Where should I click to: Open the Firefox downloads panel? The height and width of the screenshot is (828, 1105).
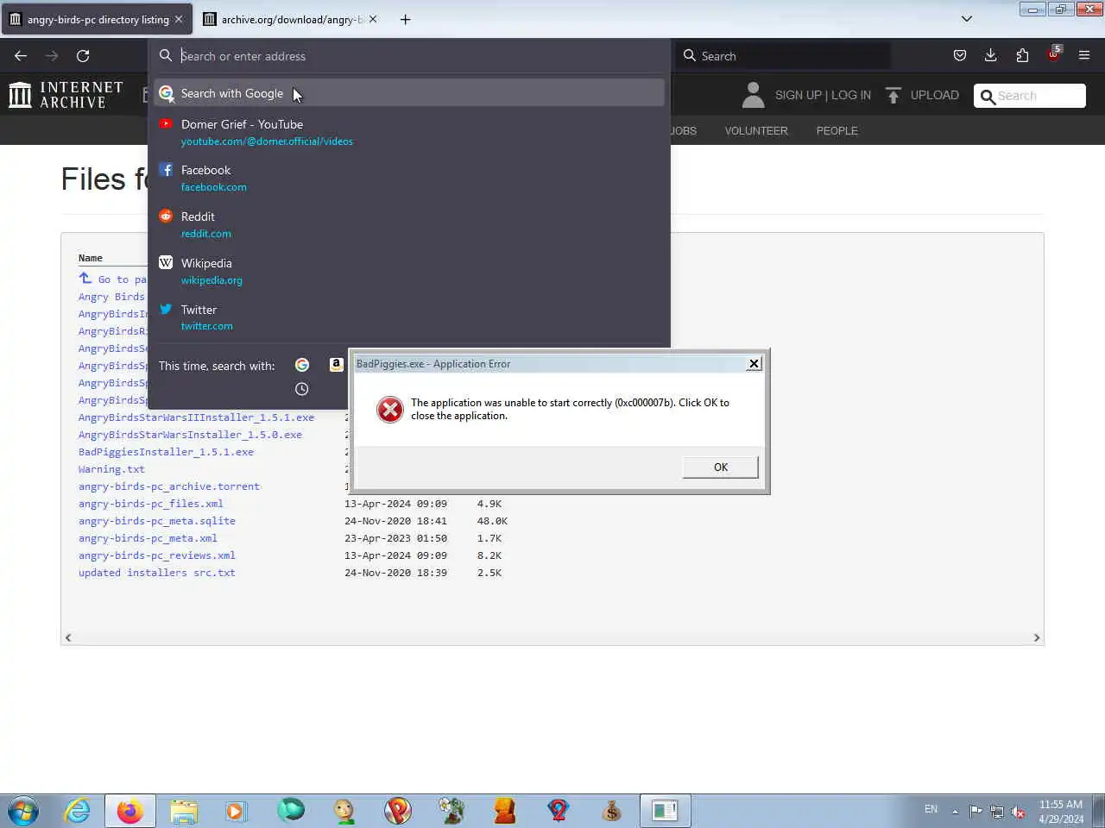(990, 56)
